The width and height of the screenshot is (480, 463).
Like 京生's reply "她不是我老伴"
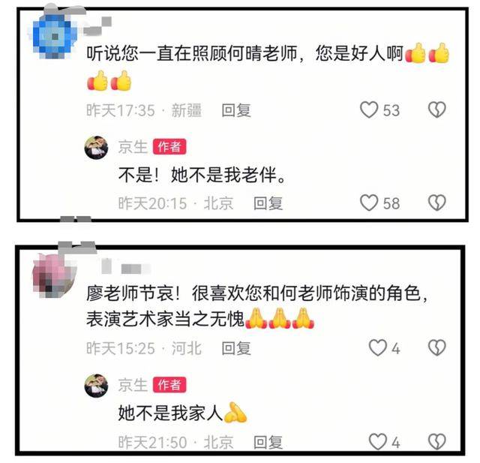tap(369, 203)
